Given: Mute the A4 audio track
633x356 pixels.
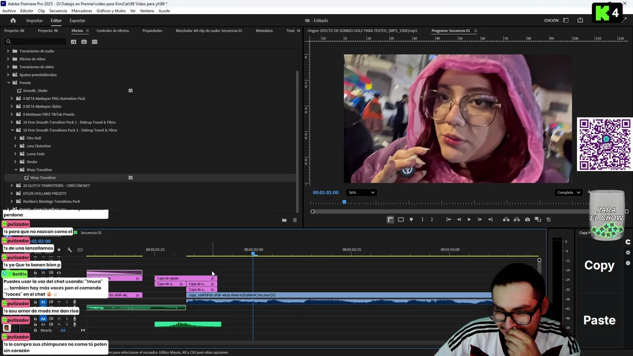Looking at the screenshot, I should tap(59, 319).
